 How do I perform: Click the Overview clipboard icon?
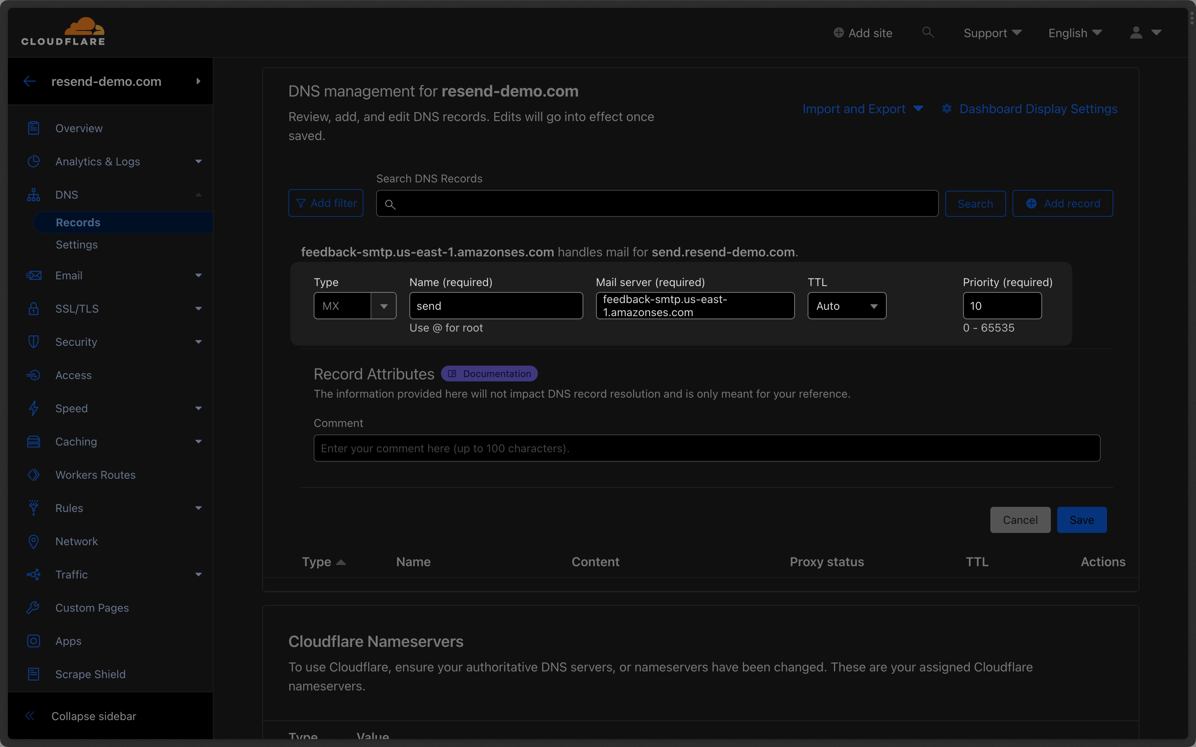(x=34, y=128)
